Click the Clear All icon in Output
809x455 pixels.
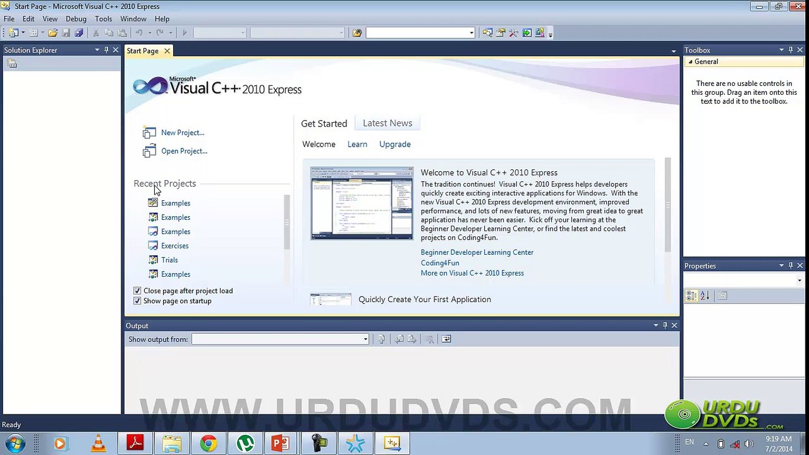pos(430,339)
